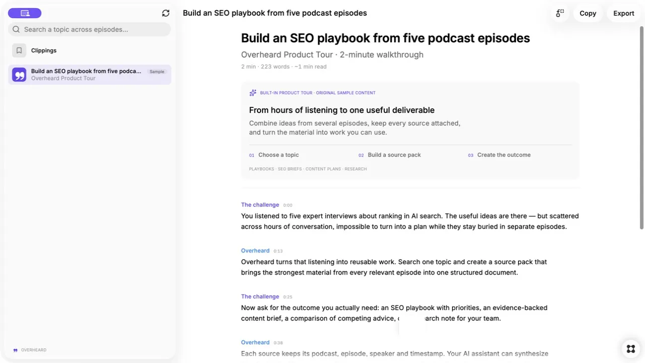Click the purple quote-mark episode icon
Screen dimensions: 645x363
19,75
